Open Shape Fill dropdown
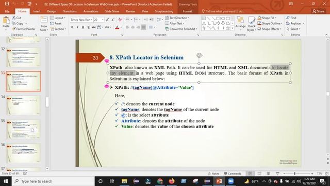330x186 pixels. (267, 18)
